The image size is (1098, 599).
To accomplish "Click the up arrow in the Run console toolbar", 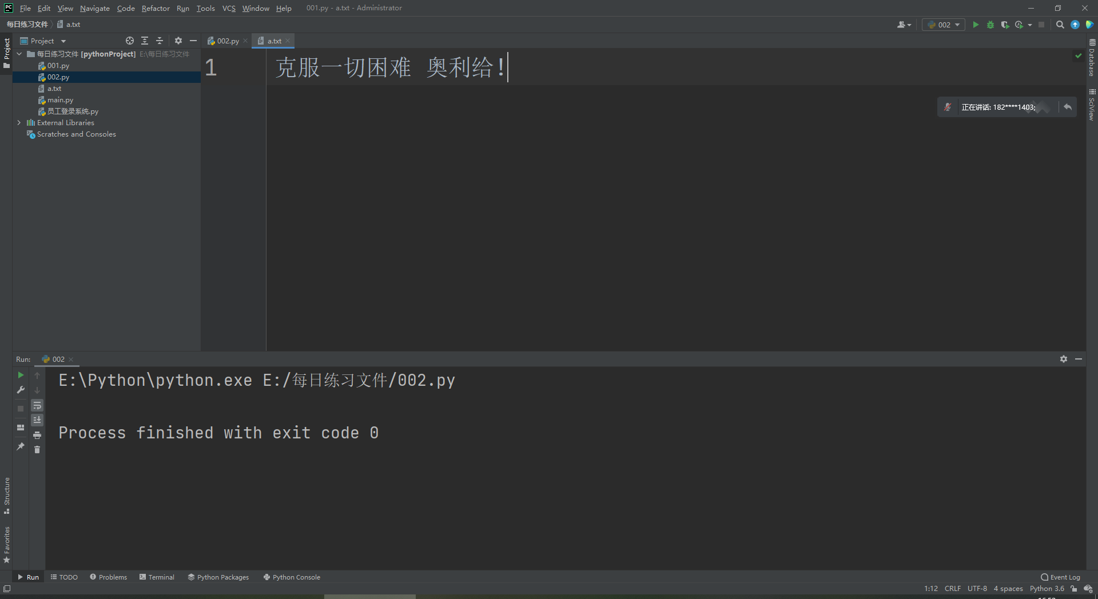I will (37, 375).
